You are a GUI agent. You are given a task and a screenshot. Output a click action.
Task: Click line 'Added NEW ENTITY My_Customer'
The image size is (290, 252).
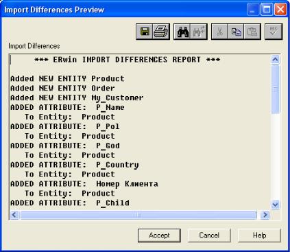pyautogui.click(x=77, y=98)
